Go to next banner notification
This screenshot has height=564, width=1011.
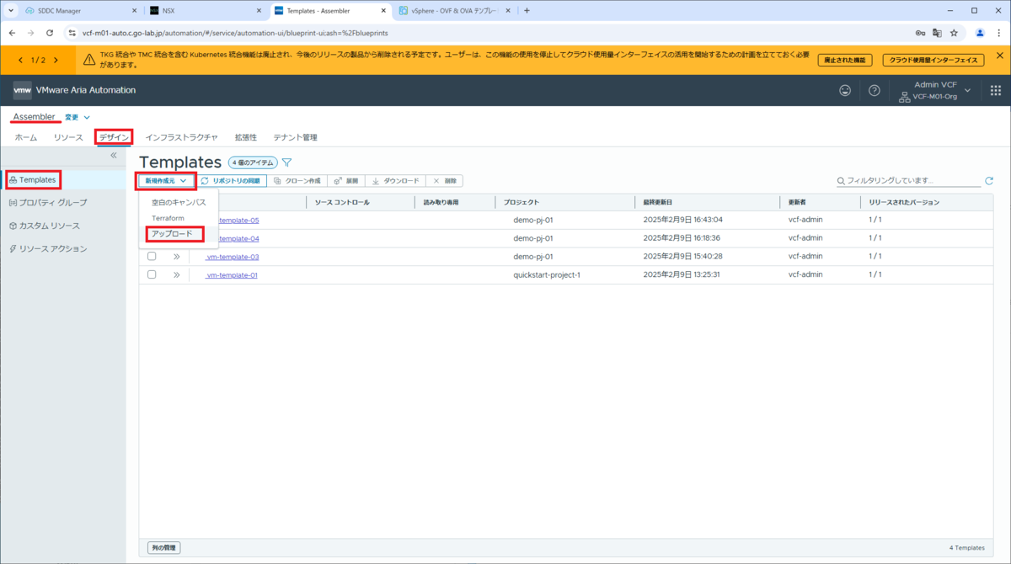56,60
